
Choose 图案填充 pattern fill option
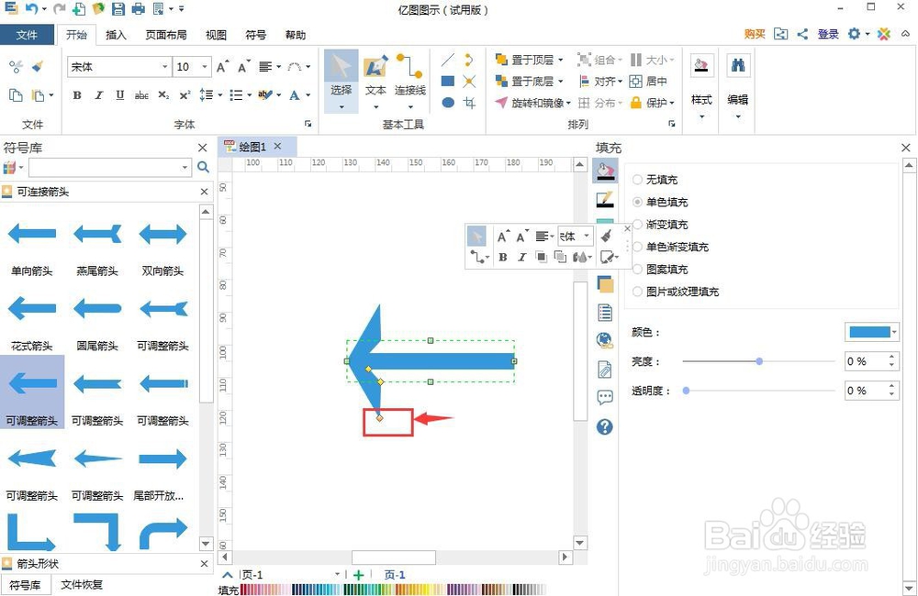638,269
